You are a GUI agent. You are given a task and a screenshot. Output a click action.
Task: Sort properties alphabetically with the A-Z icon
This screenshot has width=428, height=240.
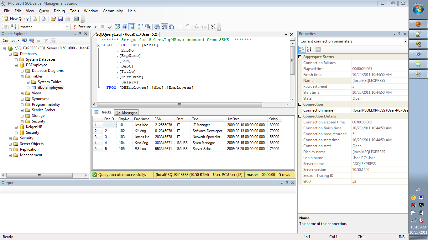click(x=309, y=49)
